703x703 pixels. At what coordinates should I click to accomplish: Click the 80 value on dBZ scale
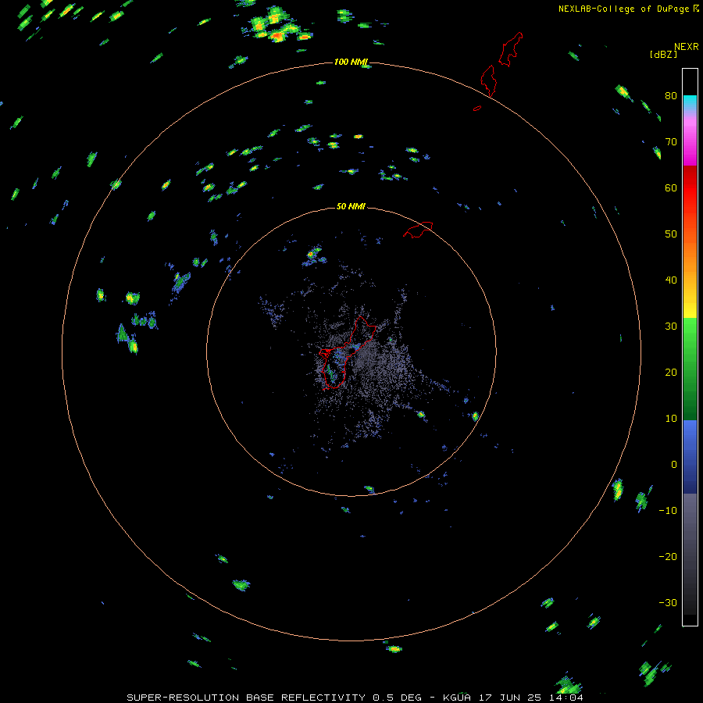[x=671, y=95]
